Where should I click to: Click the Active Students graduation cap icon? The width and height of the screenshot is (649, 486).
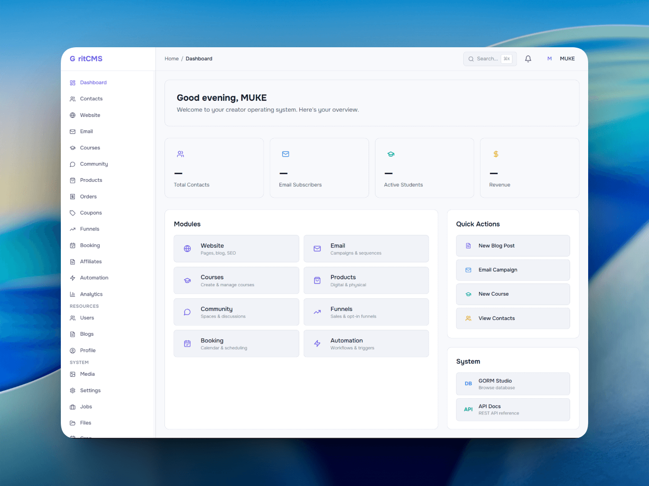pos(391,154)
